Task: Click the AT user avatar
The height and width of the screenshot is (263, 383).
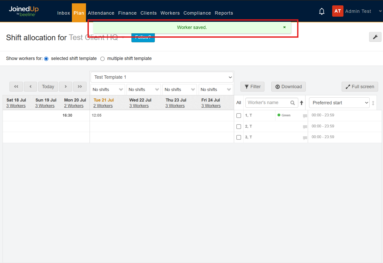Action: (338, 11)
